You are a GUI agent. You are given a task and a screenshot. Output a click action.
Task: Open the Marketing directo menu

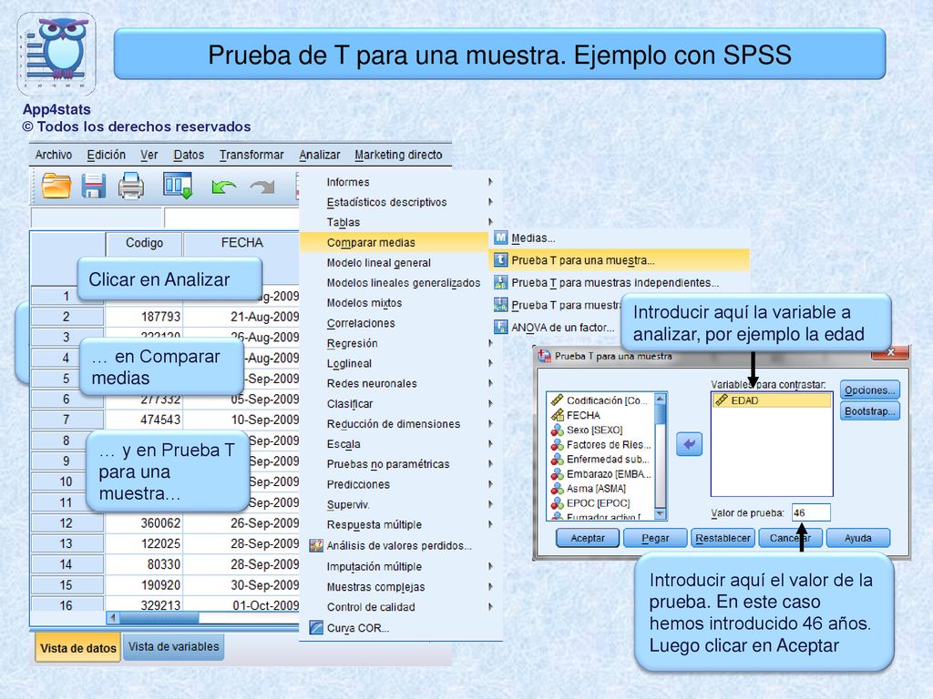click(399, 155)
